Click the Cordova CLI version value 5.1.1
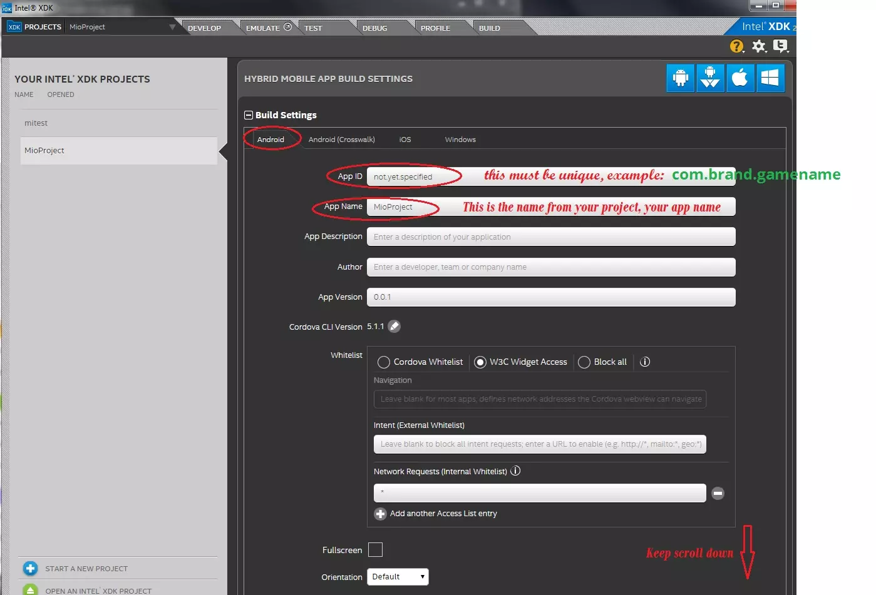The width and height of the screenshot is (876, 595). tap(376, 327)
